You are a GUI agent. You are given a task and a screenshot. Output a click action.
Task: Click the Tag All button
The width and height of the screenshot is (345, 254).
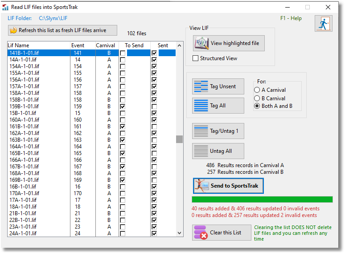(218, 106)
